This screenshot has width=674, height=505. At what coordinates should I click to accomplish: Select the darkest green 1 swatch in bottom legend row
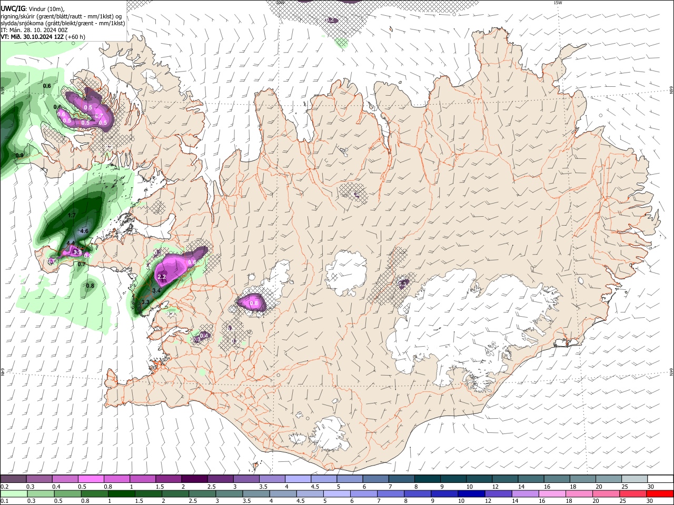pyautogui.click(x=121, y=493)
